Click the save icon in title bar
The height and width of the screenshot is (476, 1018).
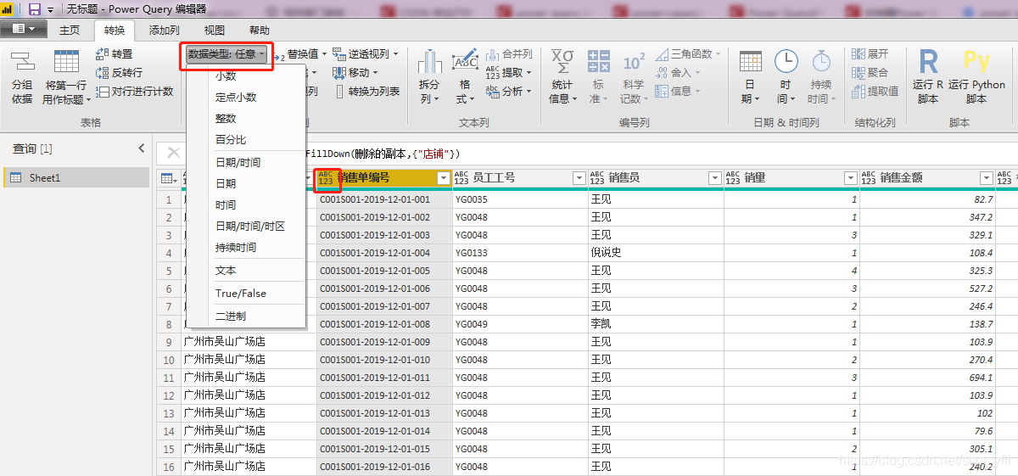pos(35,8)
